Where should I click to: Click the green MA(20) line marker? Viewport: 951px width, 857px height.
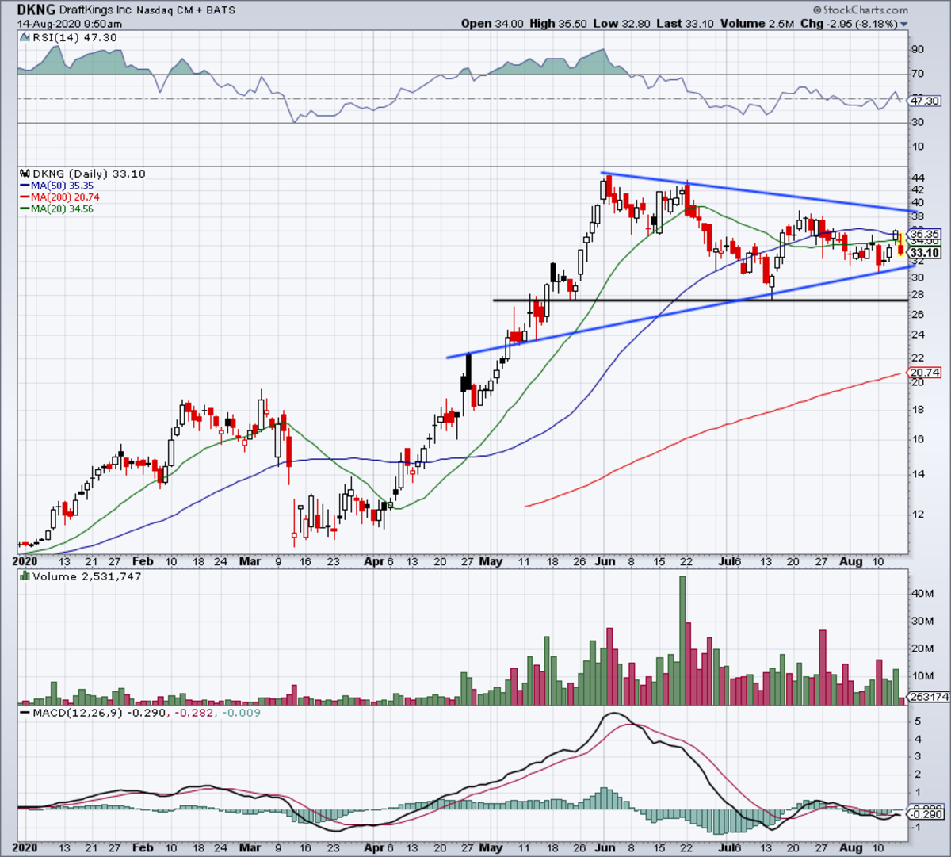click(25, 209)
